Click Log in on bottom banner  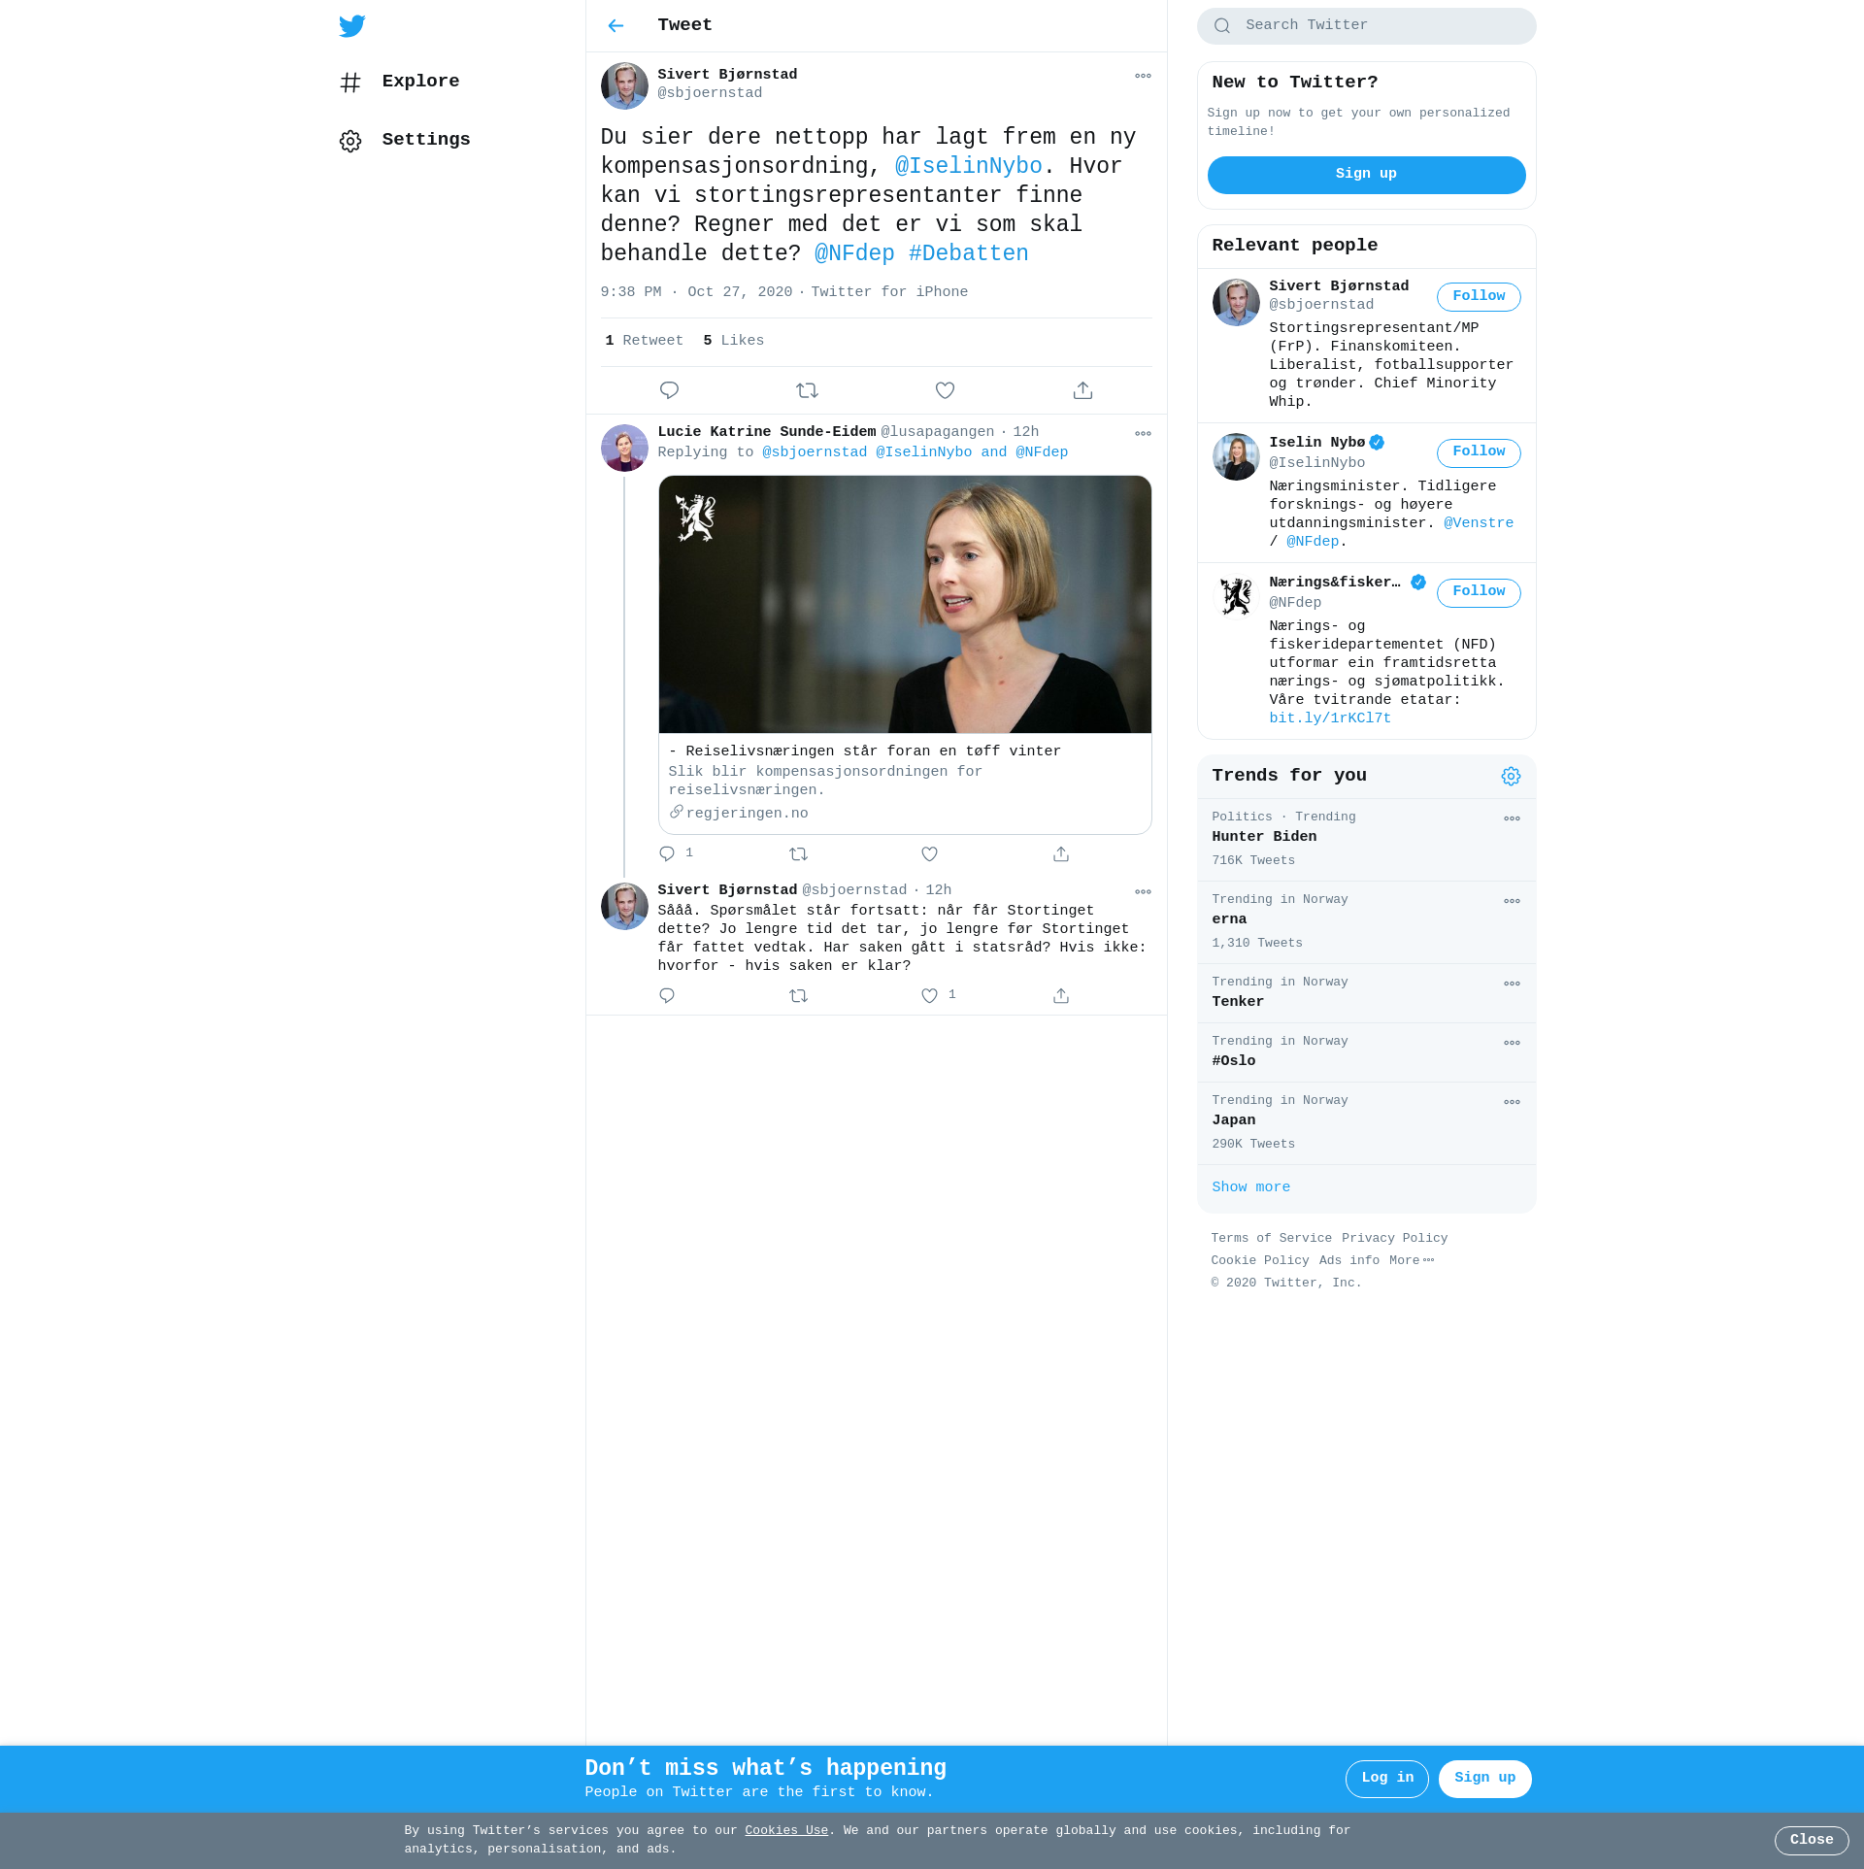point(1386,1778)
